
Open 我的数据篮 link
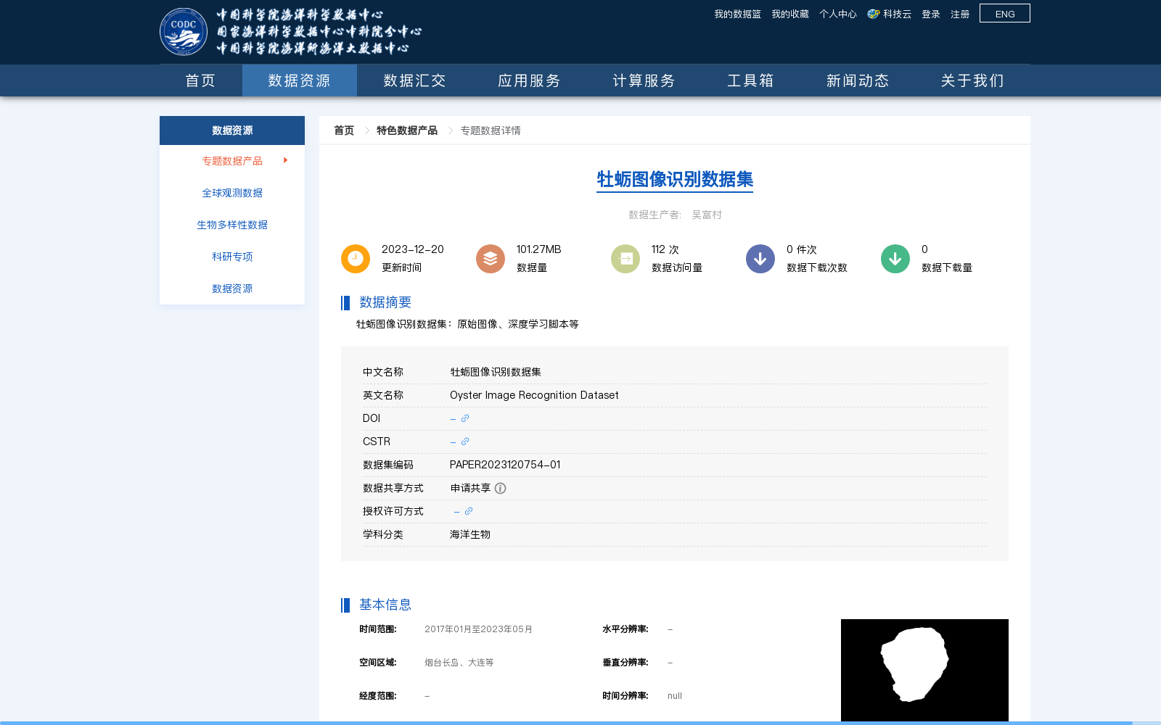click(x=737, y=14)
